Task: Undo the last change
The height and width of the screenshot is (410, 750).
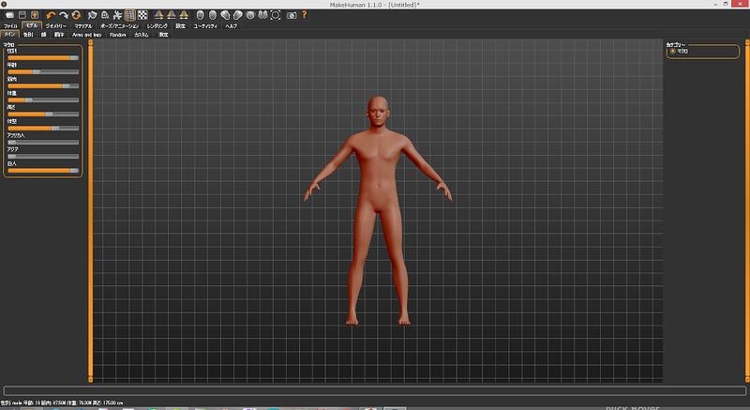Action: pyautogui.click(x=51, y=15)
